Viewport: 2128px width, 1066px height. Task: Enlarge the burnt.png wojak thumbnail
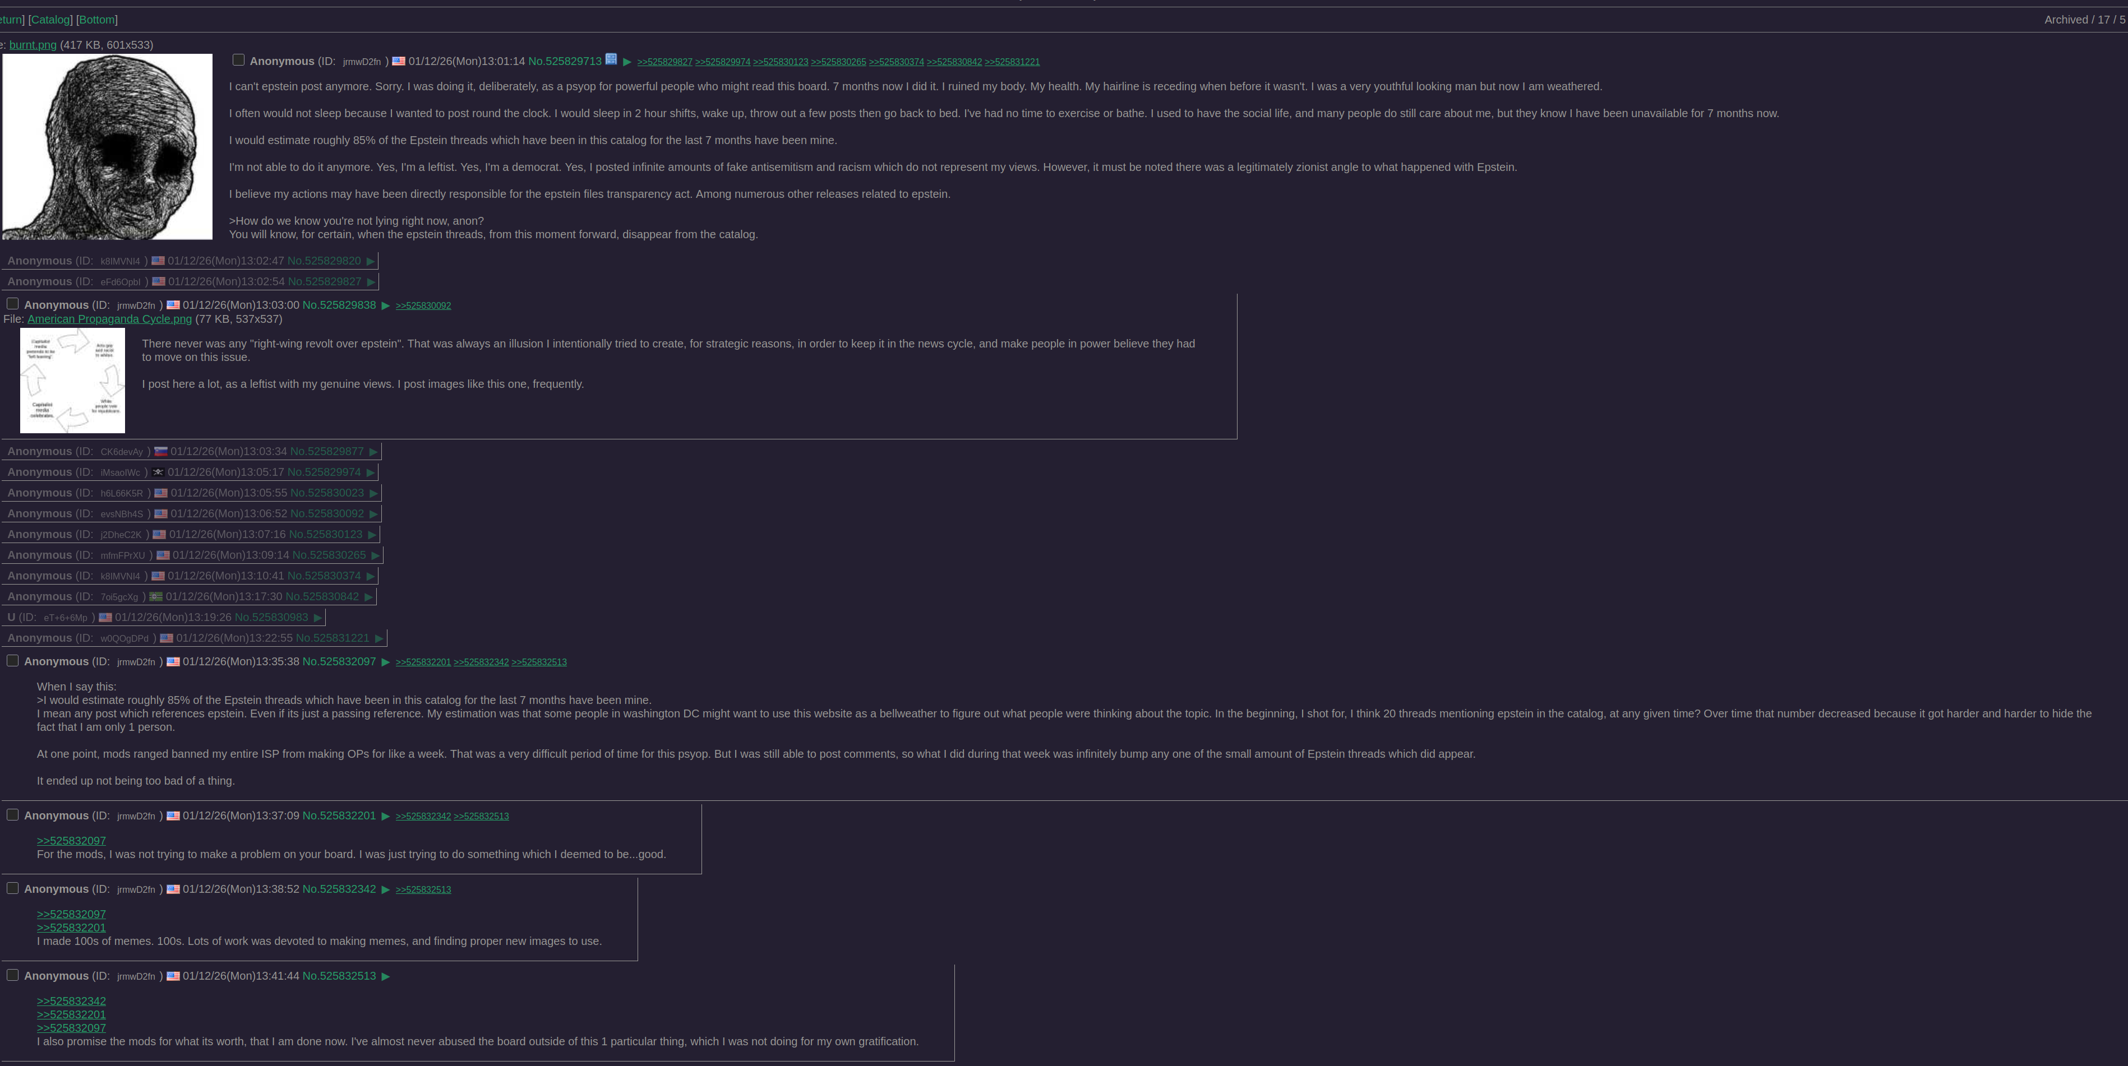108,147
